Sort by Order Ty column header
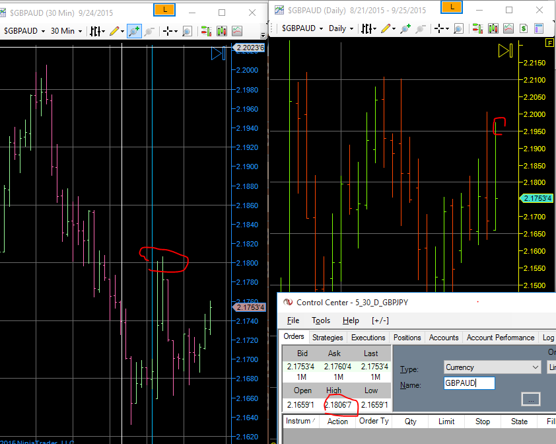 tap(374, 422)
